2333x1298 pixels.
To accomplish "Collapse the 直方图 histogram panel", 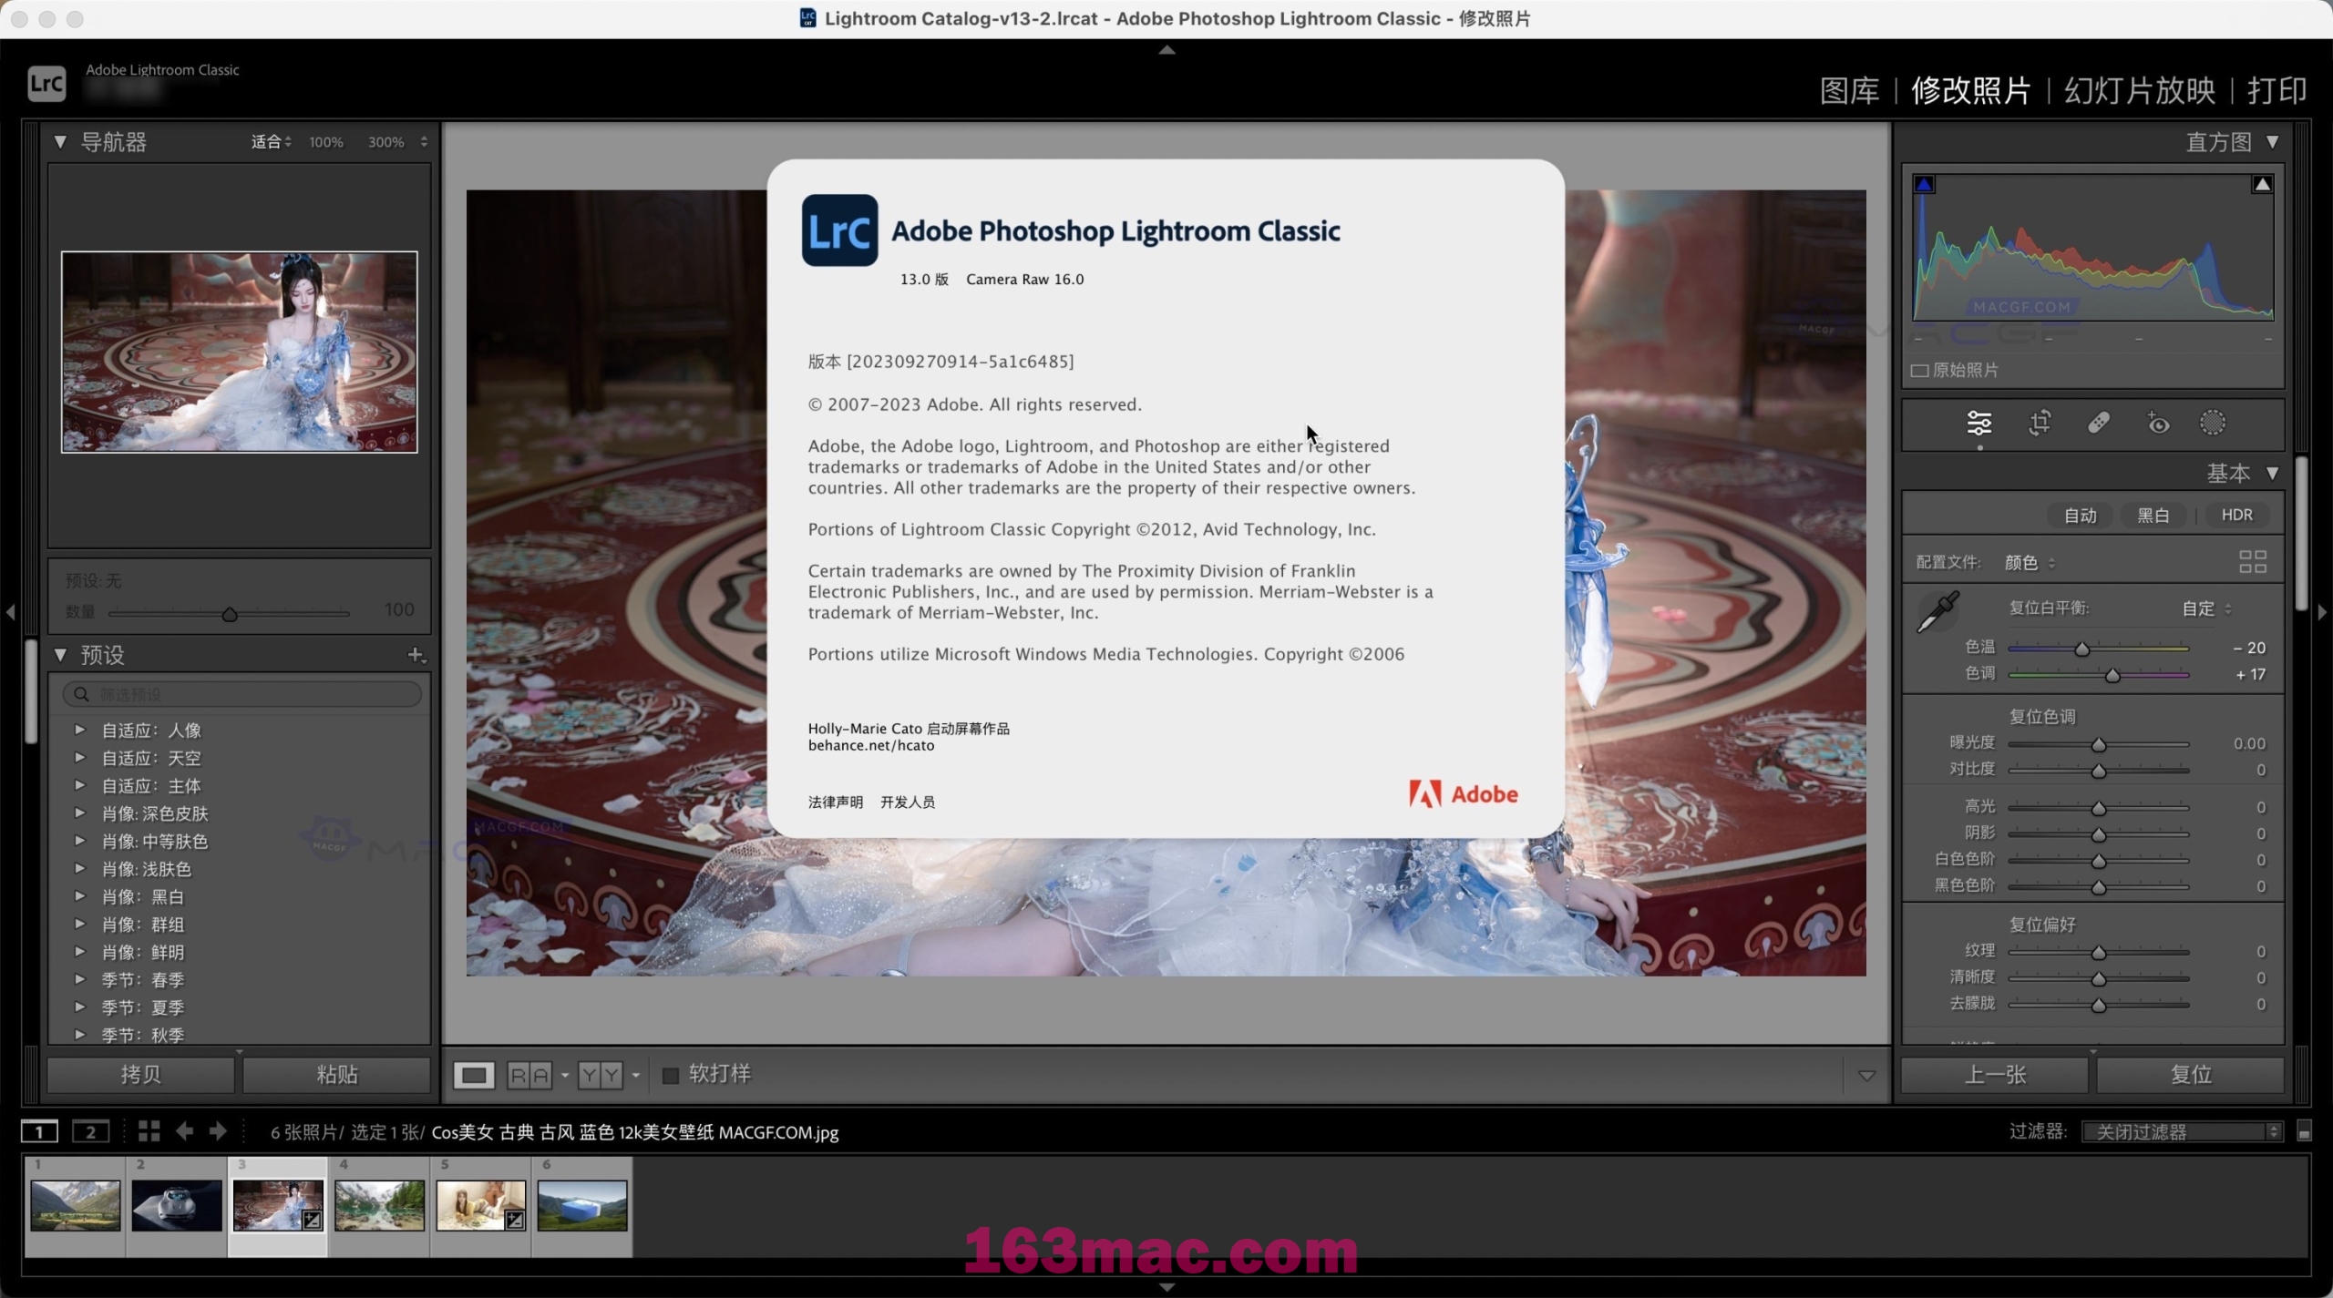I will (2272, 142).
